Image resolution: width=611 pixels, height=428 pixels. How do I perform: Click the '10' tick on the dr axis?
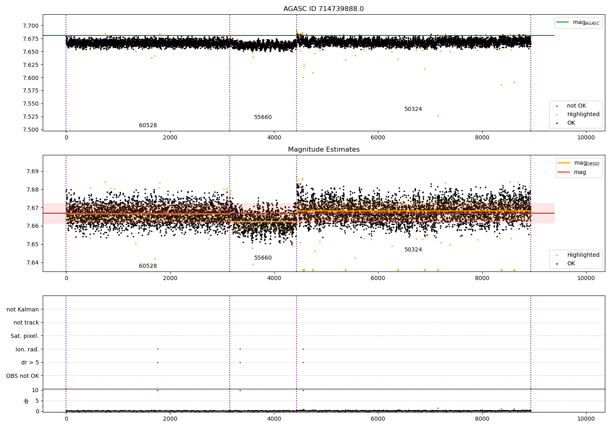pos(35,390)
